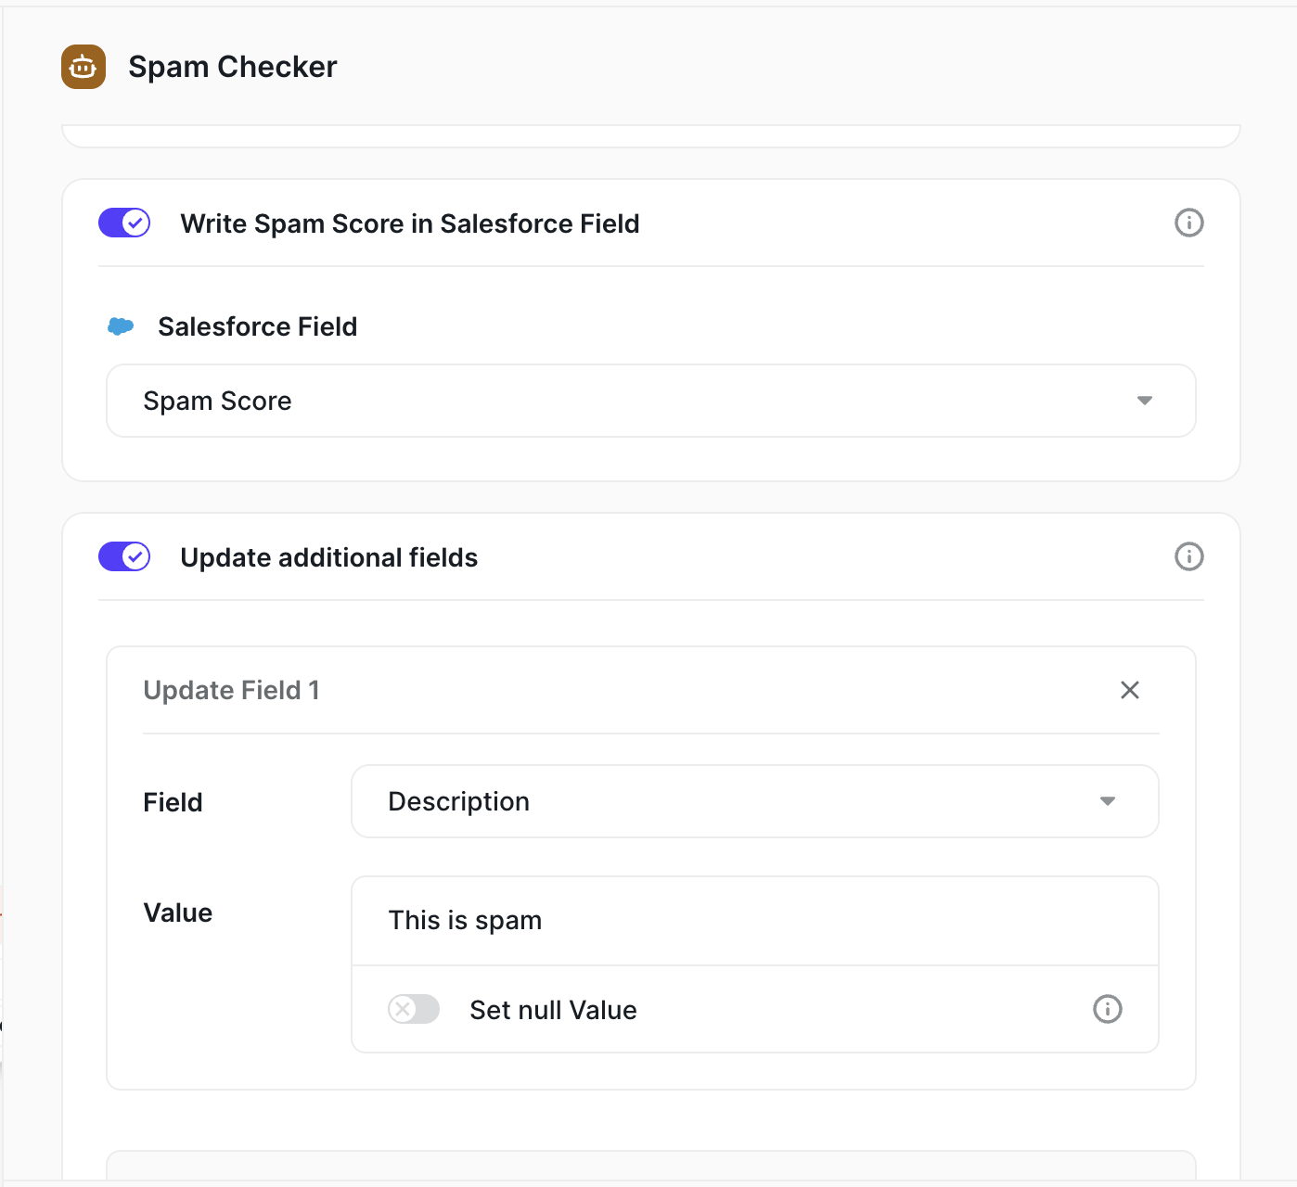Click the Update Field 1 heading
This screenshot has height=1187, width=1297.
[231, 690]
